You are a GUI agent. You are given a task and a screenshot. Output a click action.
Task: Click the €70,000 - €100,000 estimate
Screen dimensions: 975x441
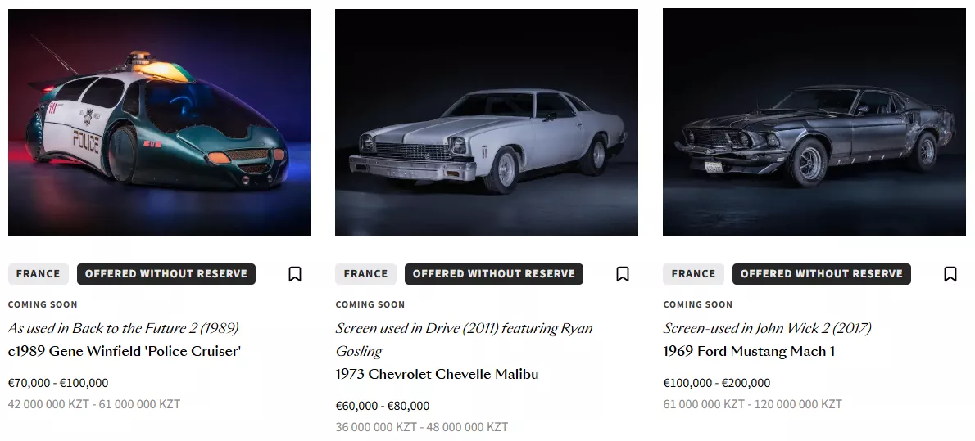[x=58, y=383]
